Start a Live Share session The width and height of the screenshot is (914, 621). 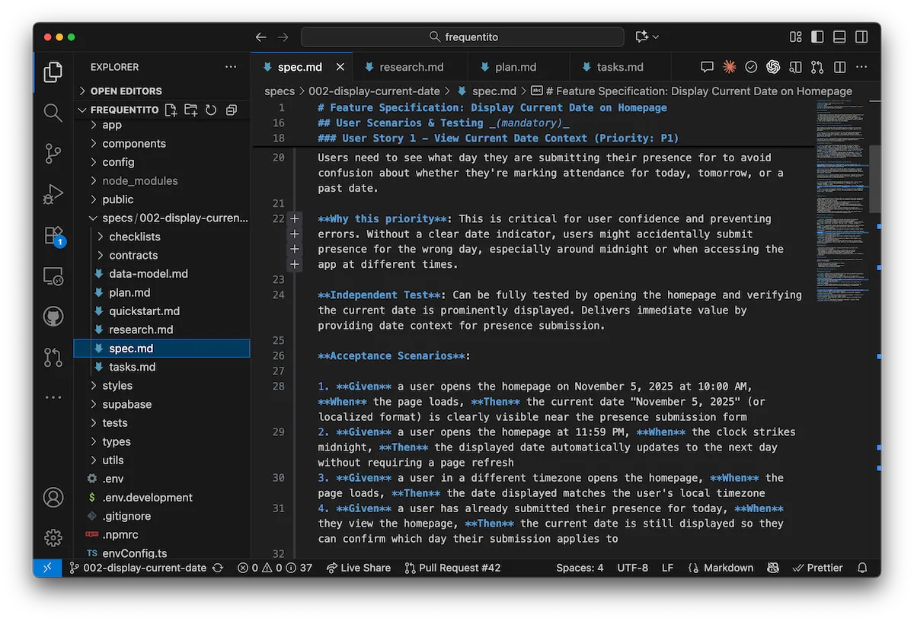pyautogui.click(x=358, y=568)
